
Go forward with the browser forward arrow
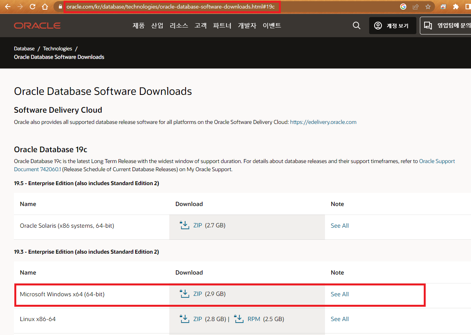tap(20, 7)
